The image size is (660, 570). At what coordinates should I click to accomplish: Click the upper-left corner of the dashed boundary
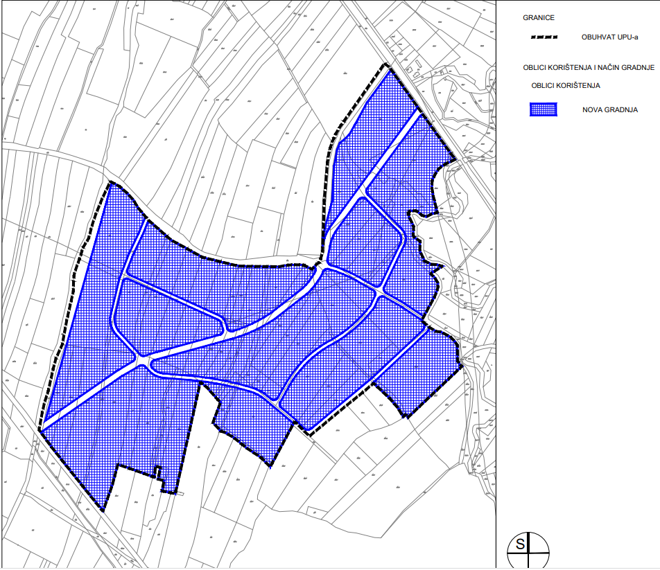[x=110, y=184]
